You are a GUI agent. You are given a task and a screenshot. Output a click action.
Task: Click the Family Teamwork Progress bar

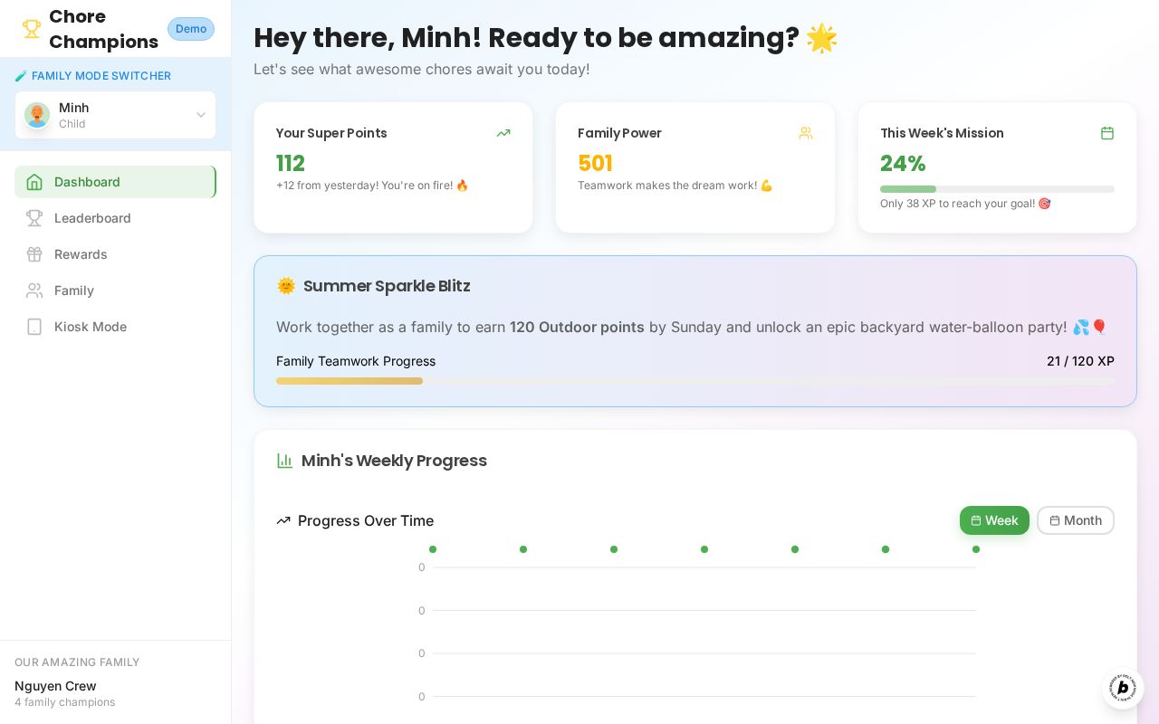tap(695, 381)
